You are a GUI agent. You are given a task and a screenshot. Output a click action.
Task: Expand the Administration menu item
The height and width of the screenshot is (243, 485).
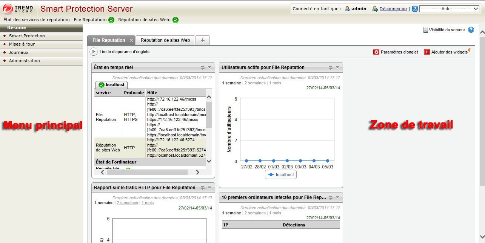(x=24, y=61)
